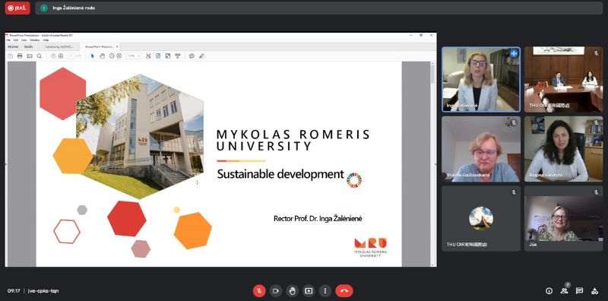Click the red recording indicator badge
608x301 pixels.
pyautogui.click(x=17, y=8)
